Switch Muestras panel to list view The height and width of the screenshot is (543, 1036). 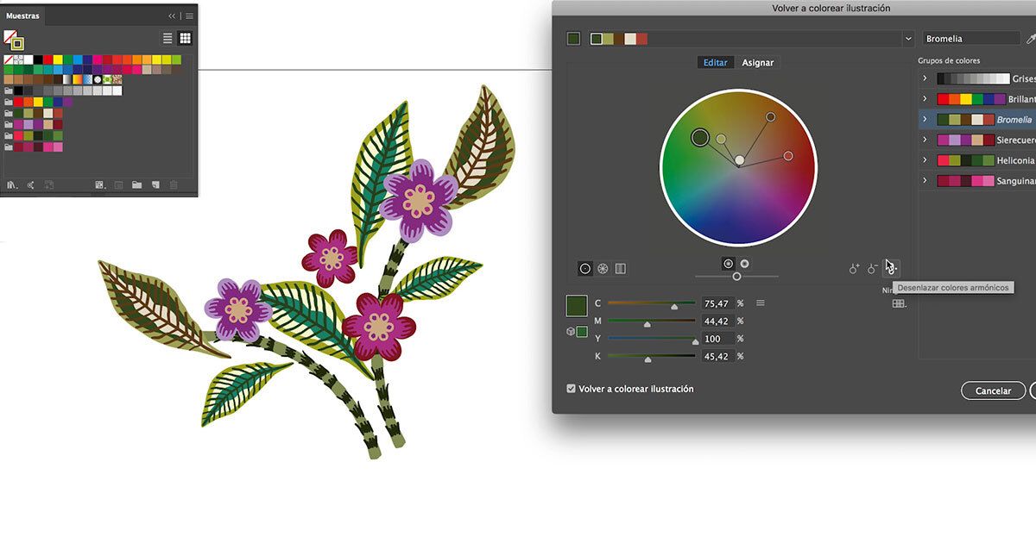pos(168,38)
